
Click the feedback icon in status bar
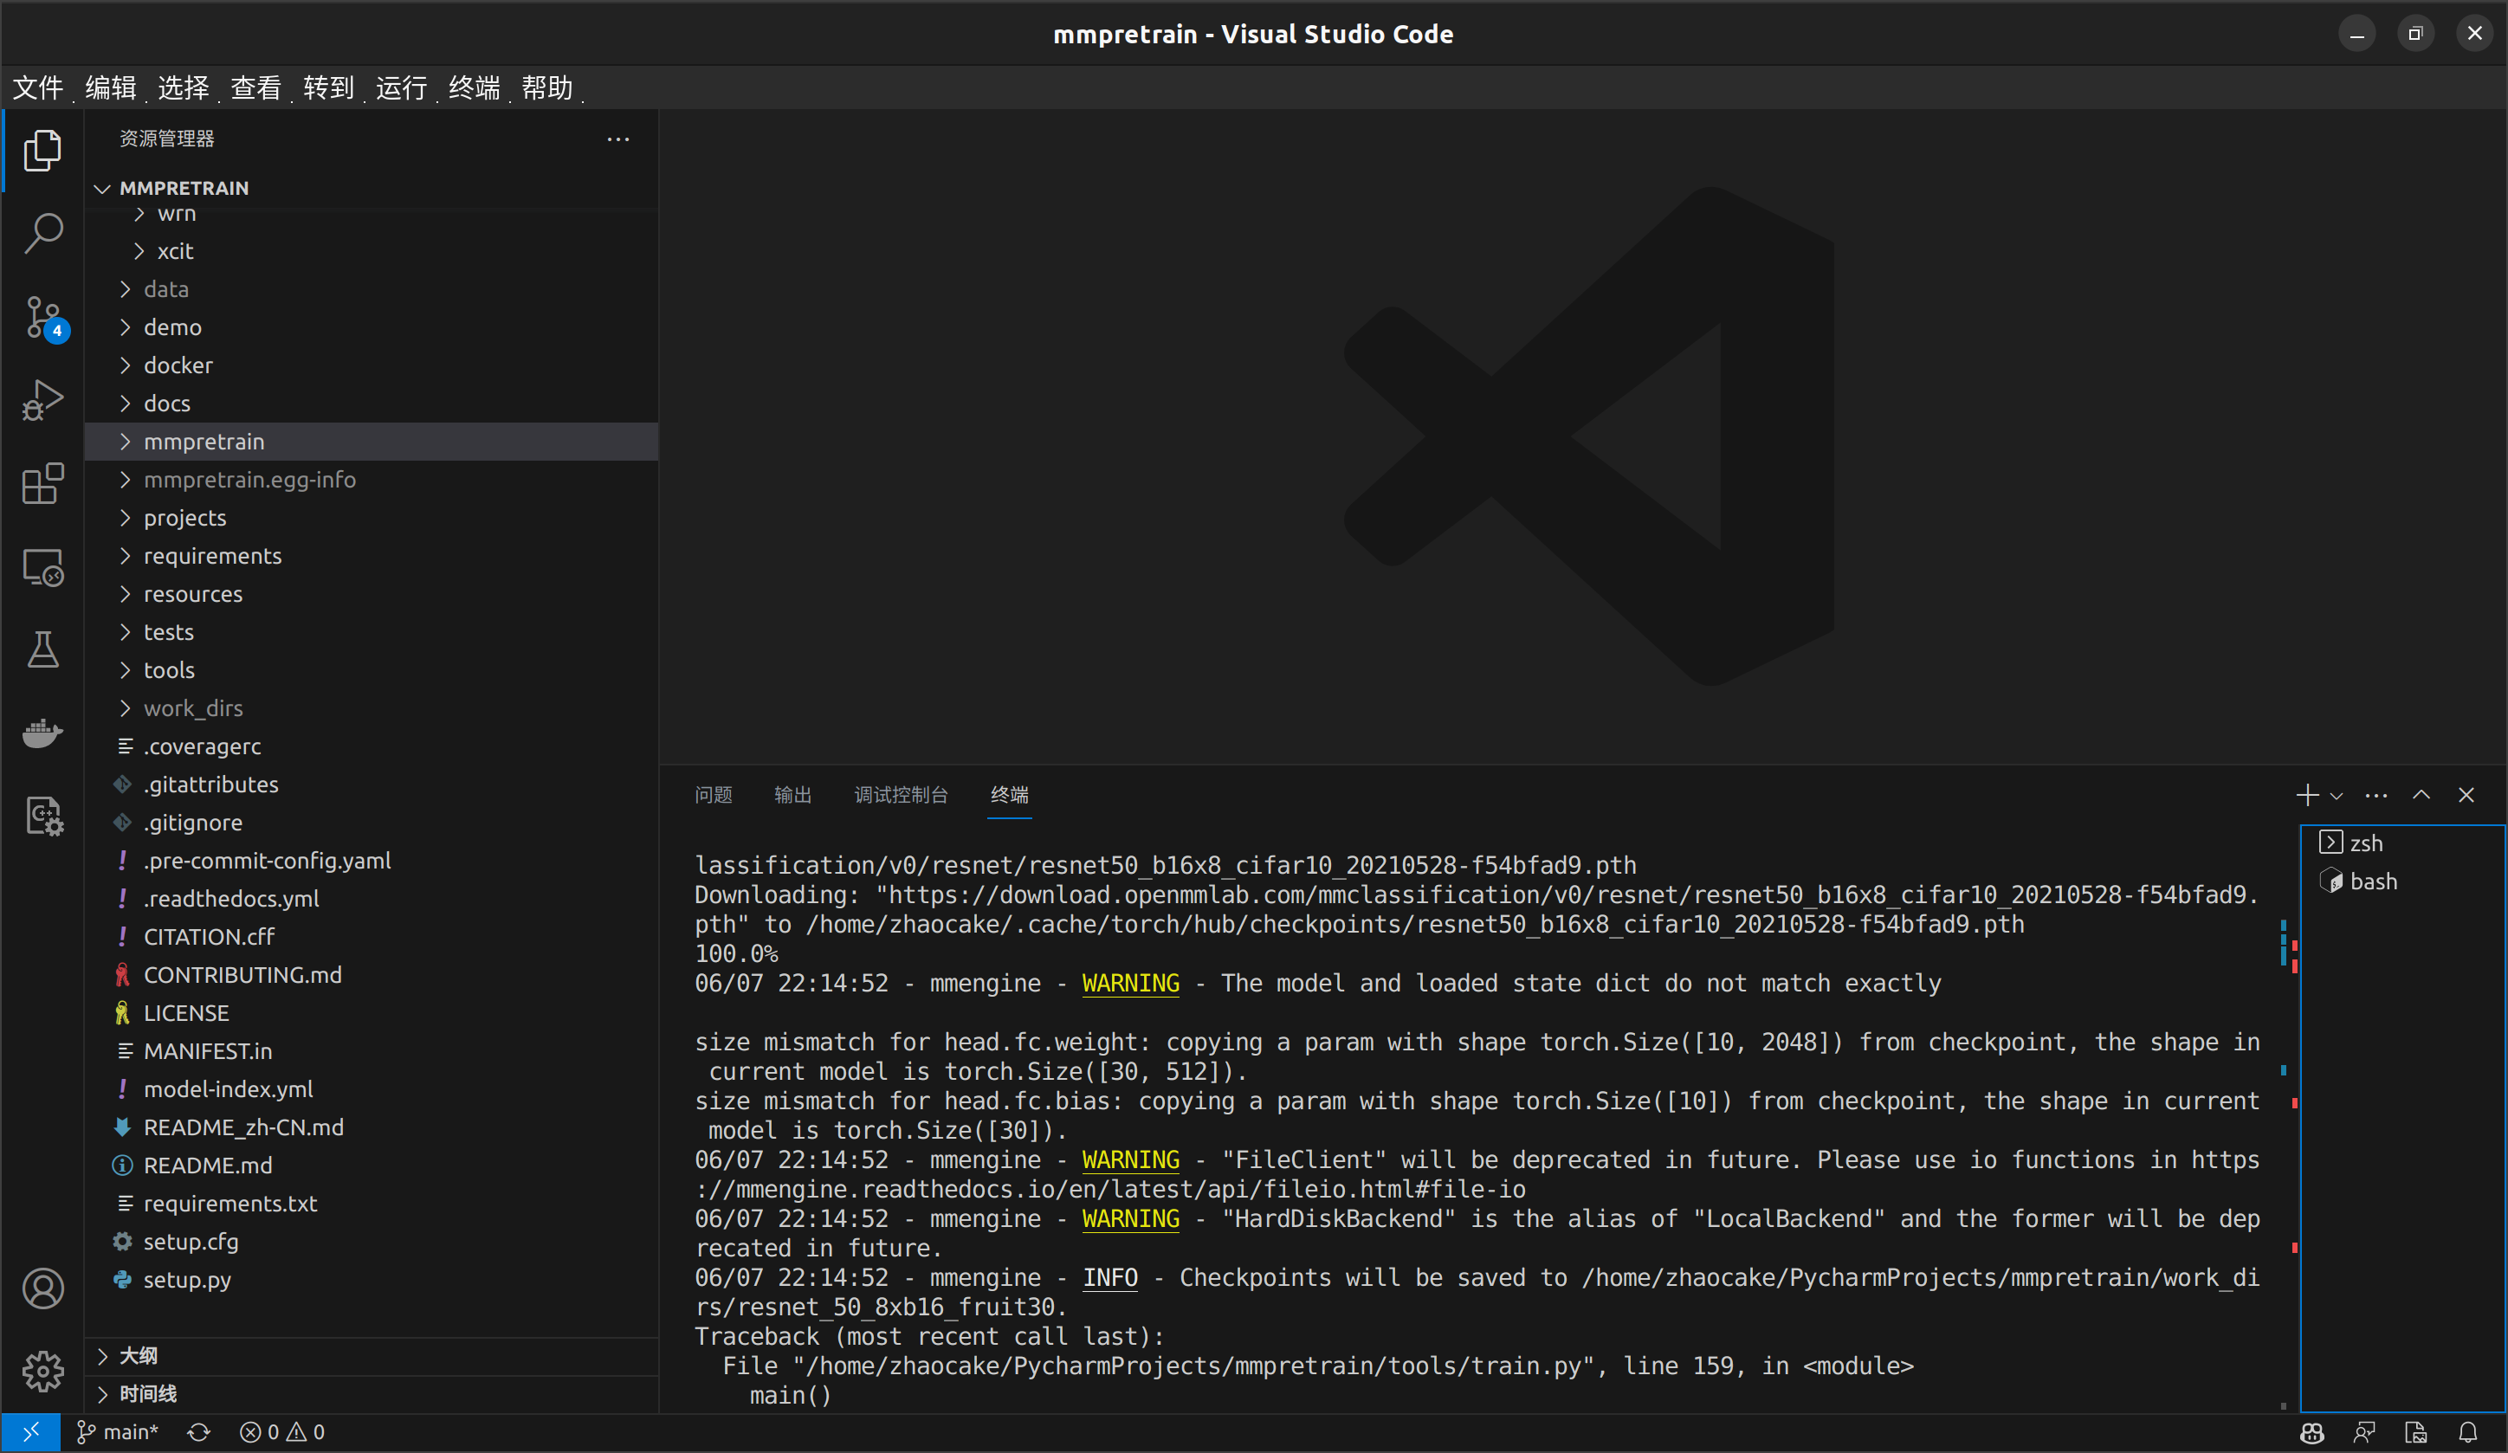pyautogui.click(x=2363, y=1432)
